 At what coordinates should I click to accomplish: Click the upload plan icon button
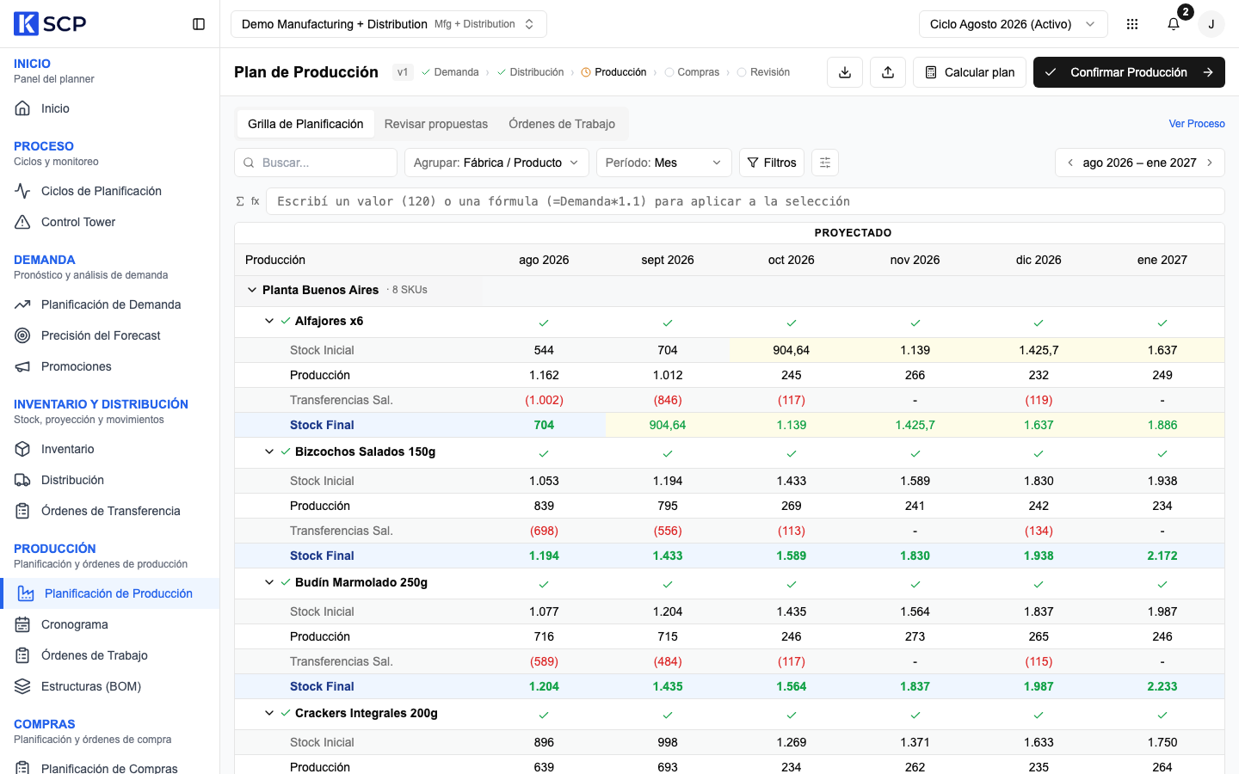coord(888,72)
